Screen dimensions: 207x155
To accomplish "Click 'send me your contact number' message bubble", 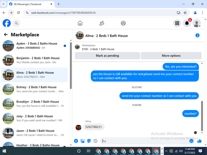I will coord(159,96).
